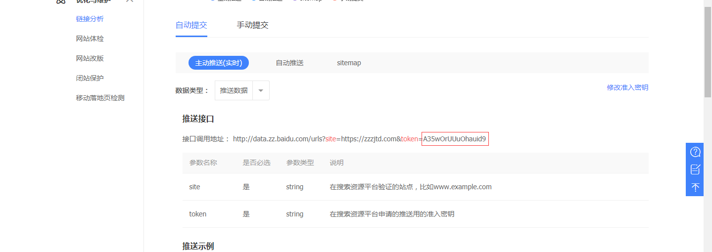Screen dimensions: 712x252
Task: Open 闭站保护 in the sidebar
Action: click(x=90, y=78)
